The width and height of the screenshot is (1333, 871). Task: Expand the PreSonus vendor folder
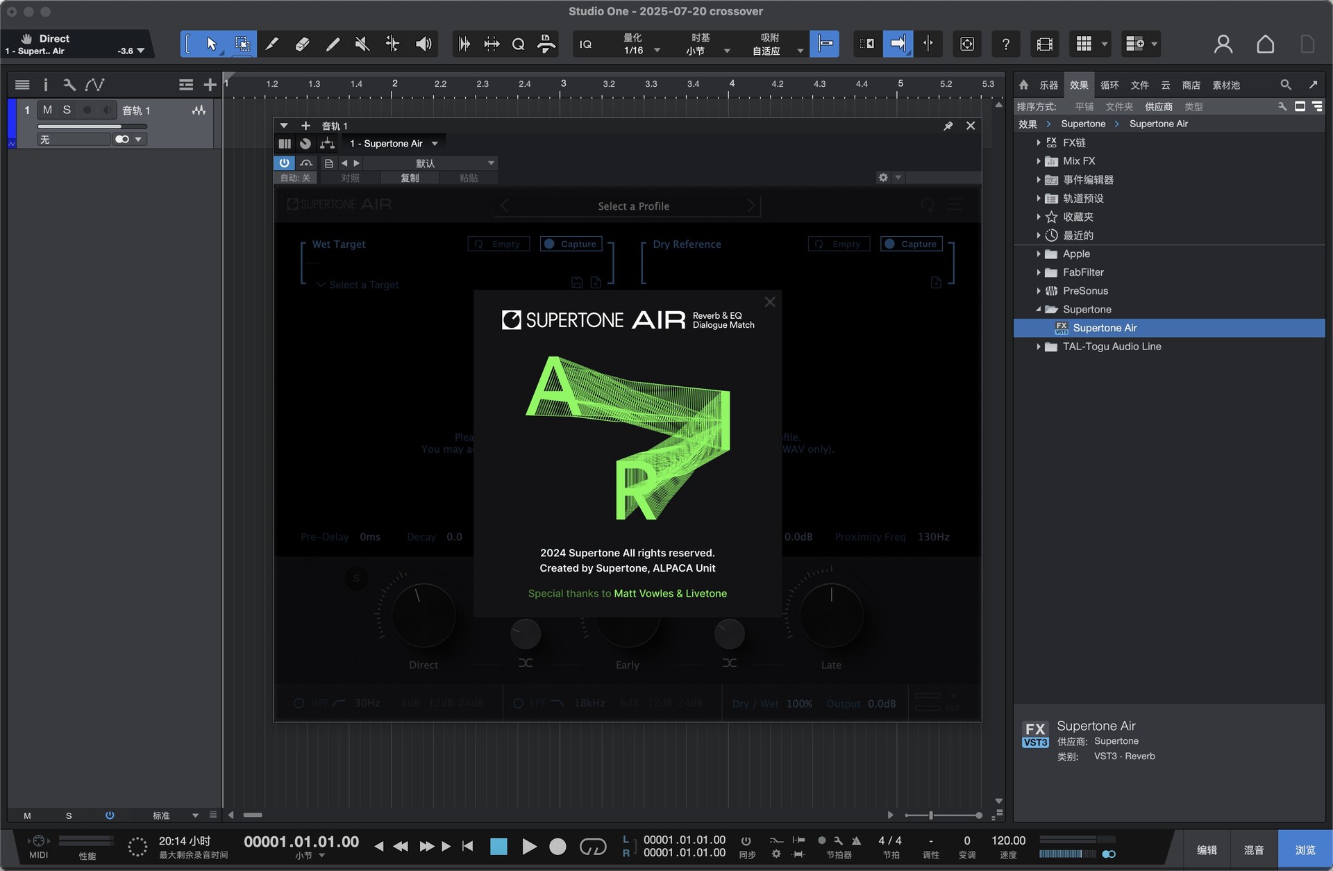[1039, 290]
